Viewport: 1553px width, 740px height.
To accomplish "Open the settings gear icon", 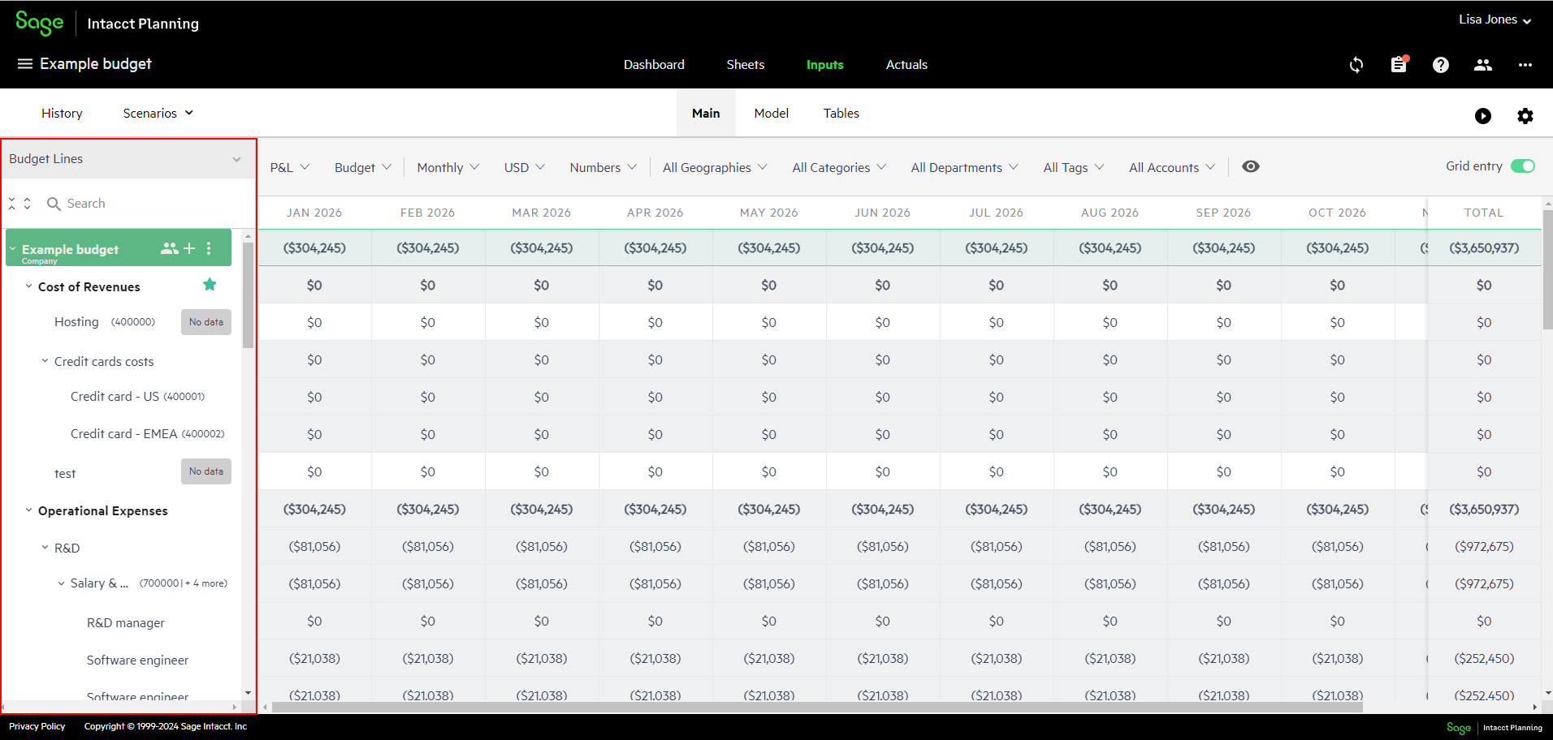I will coord(1525,116).
